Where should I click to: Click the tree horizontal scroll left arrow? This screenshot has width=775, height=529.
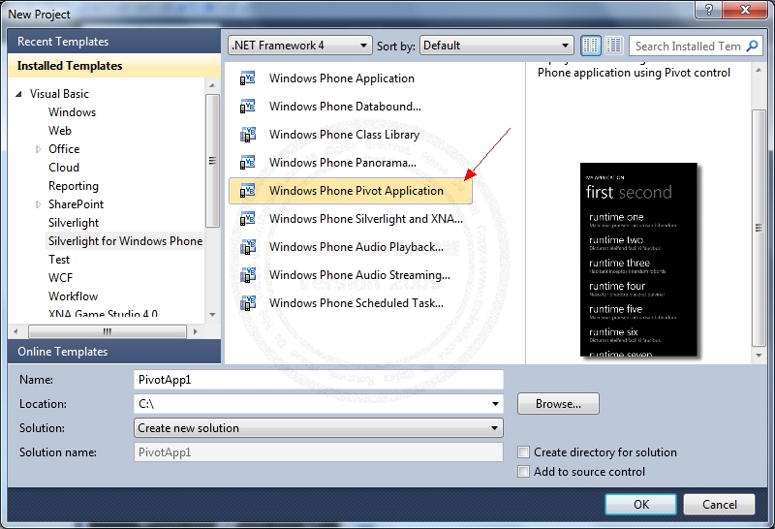click(x=15, y=331)
